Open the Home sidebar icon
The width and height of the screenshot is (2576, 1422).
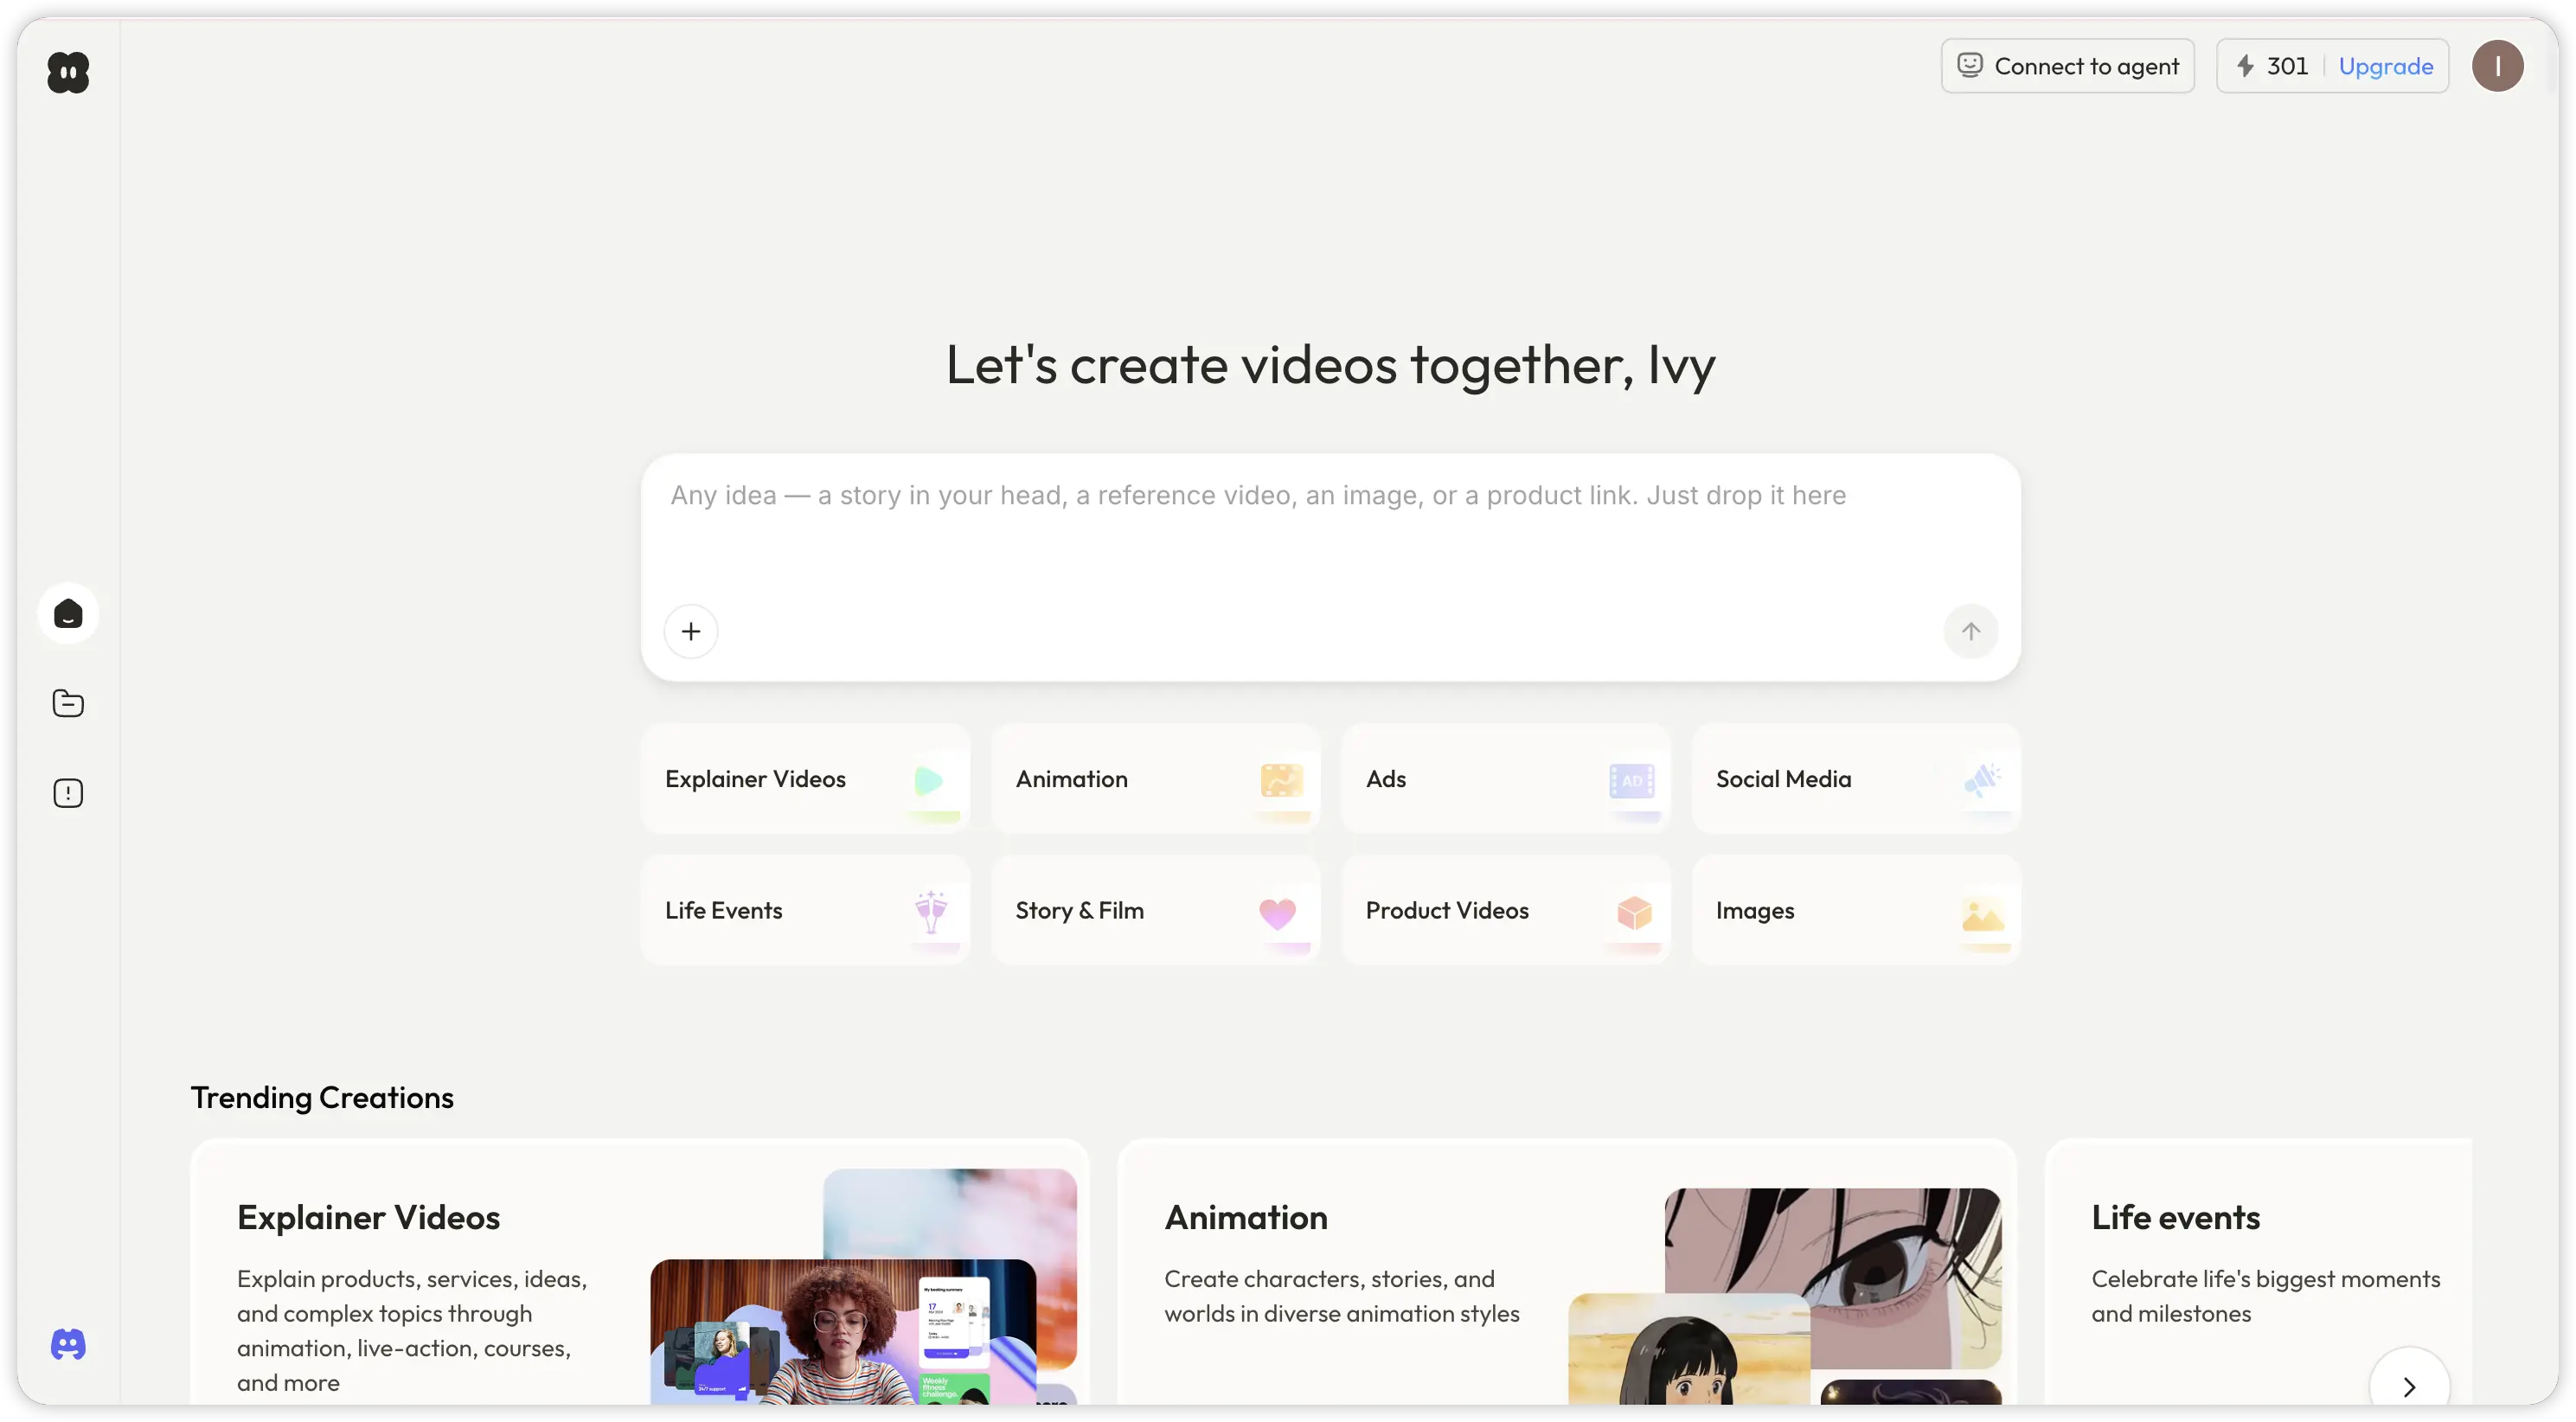68,613
